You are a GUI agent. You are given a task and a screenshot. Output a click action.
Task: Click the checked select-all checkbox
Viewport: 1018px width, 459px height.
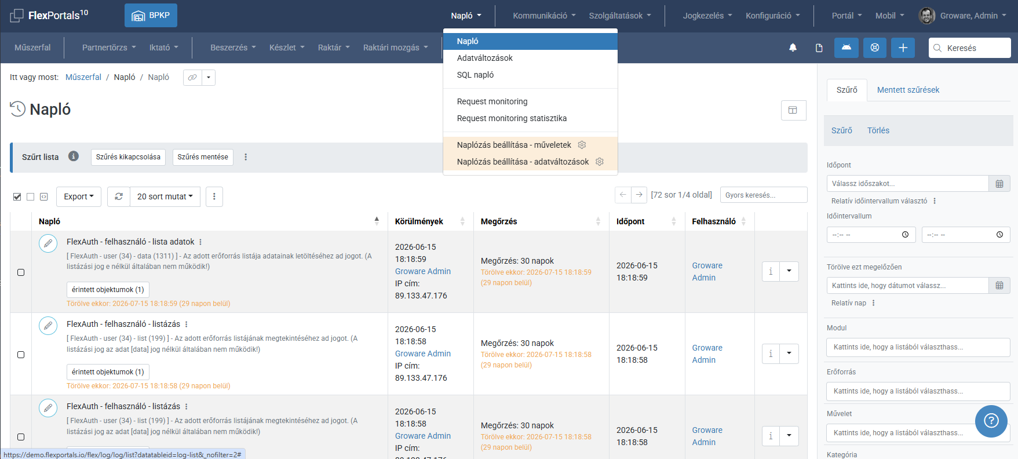tap(17, 196)
